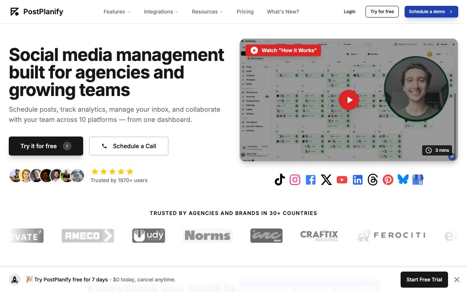
Task: Click the Facebook platform icon
Action: coord(310,180)
